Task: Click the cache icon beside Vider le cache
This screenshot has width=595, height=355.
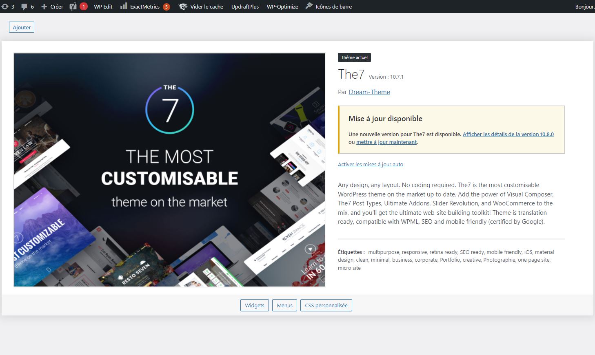Action: pos(183,7)
